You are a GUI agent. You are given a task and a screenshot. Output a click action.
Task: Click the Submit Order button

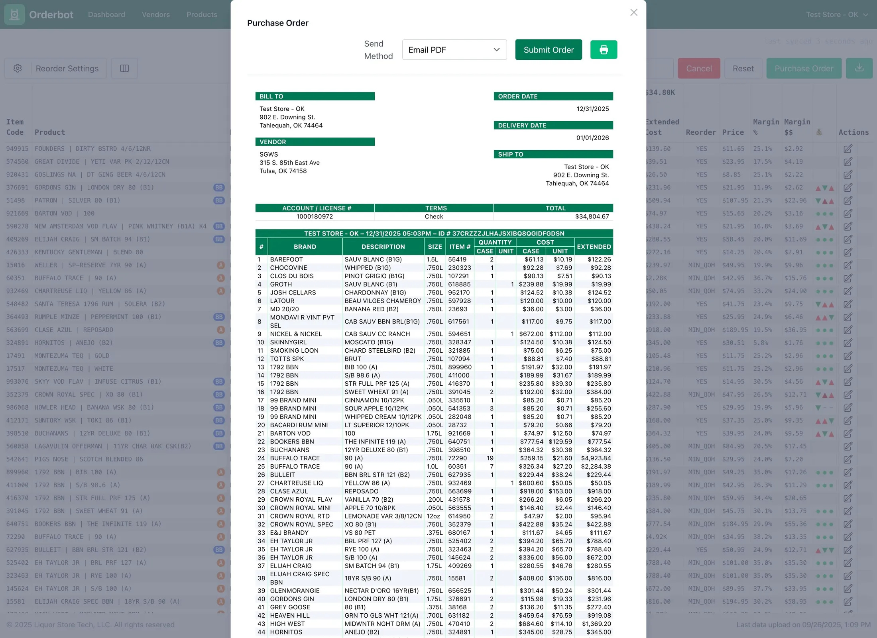click(549, 50)
